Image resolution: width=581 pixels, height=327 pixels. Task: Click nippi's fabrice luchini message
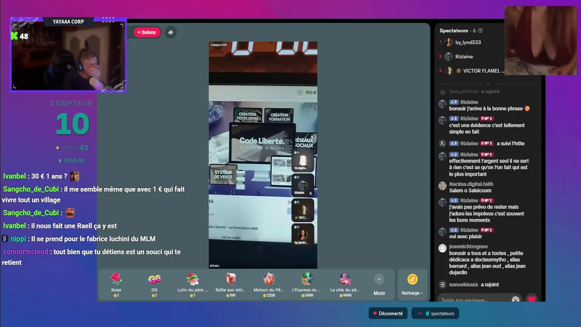click(x=79, y=238)
